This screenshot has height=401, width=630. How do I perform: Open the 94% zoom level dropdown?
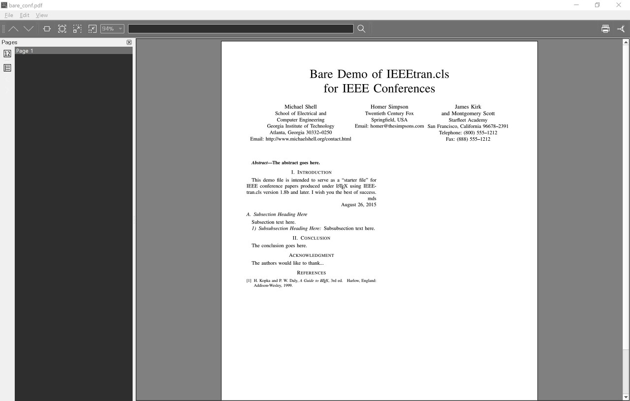(112, 29)
